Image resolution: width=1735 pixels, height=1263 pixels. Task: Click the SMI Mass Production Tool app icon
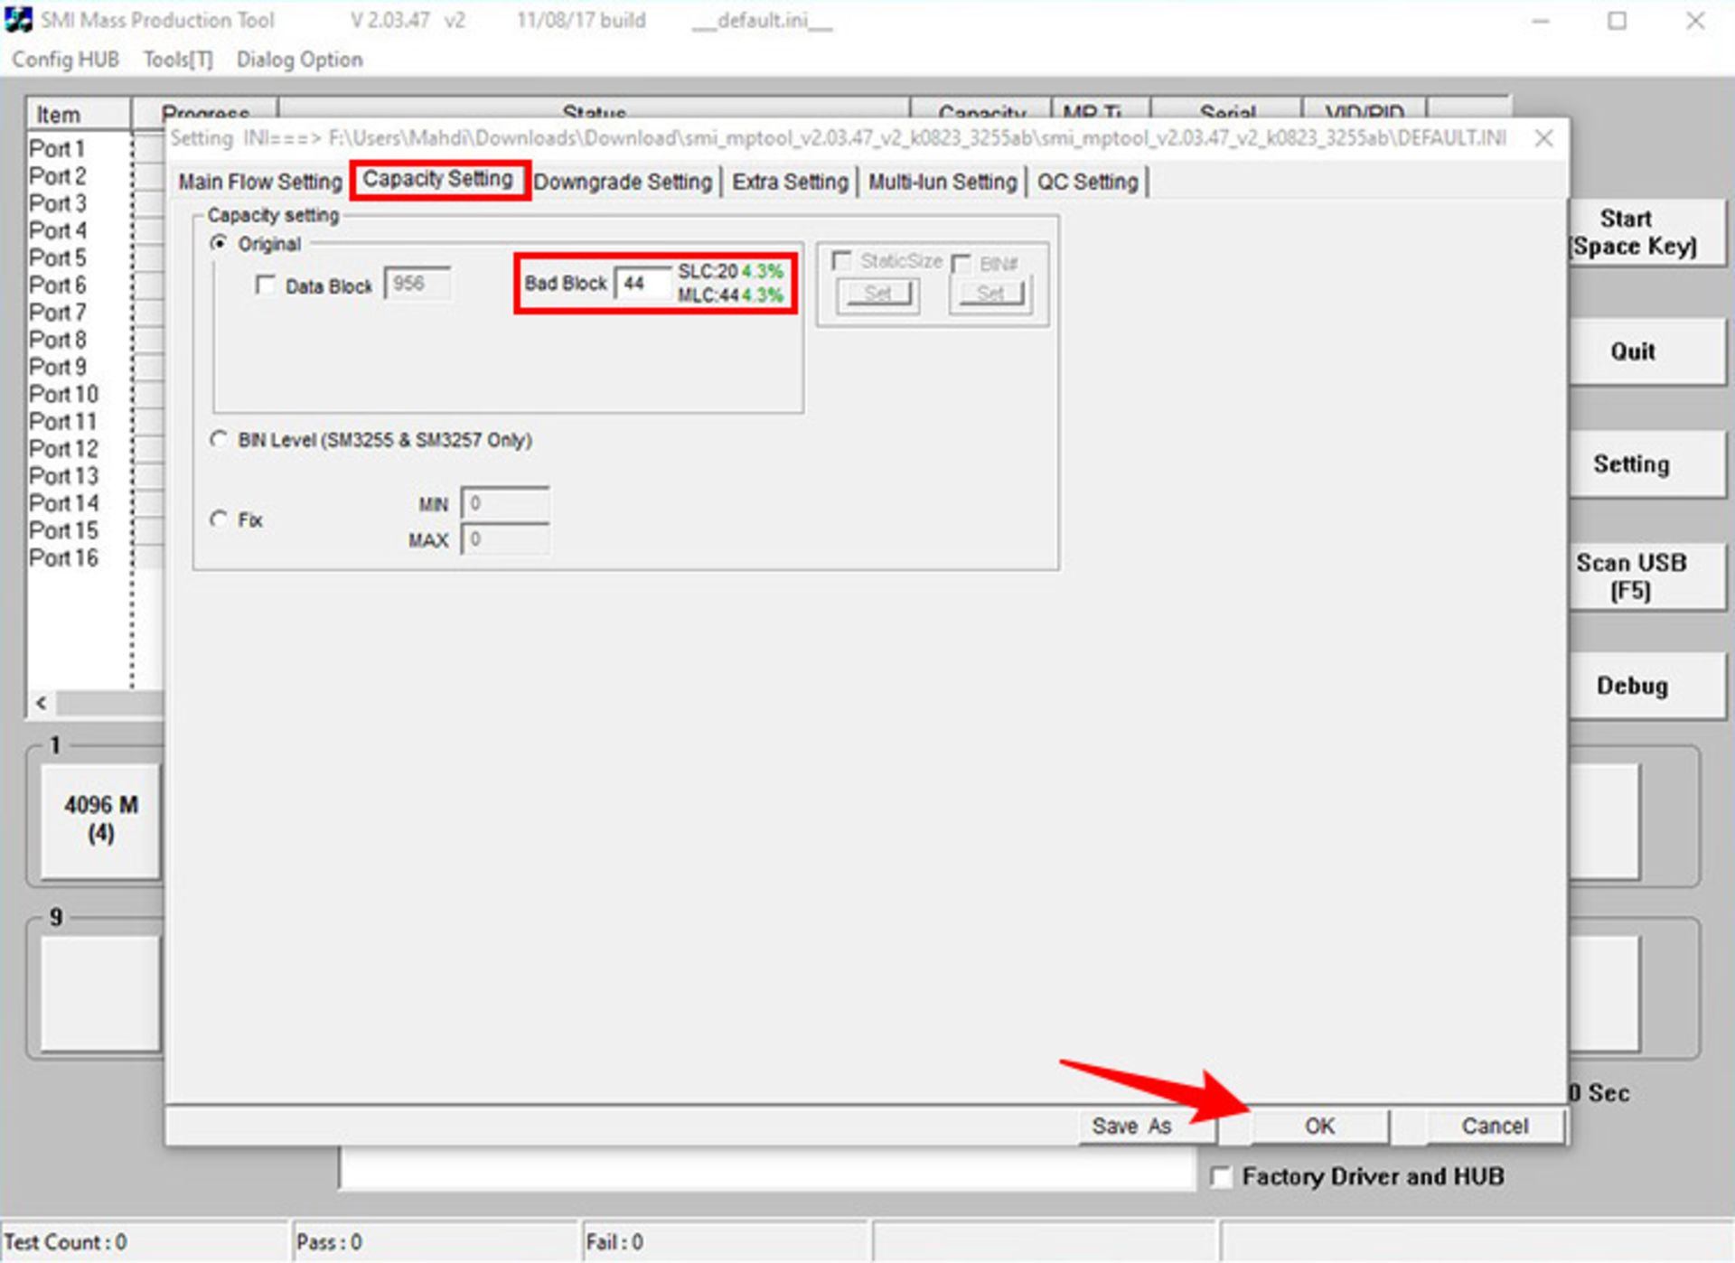click(18, 19)
